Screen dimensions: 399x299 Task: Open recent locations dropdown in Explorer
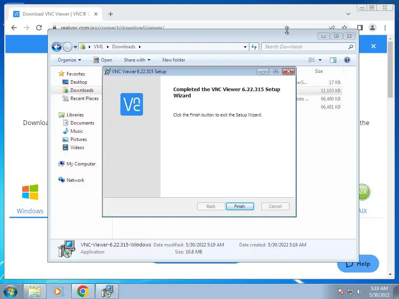point(75,47)
